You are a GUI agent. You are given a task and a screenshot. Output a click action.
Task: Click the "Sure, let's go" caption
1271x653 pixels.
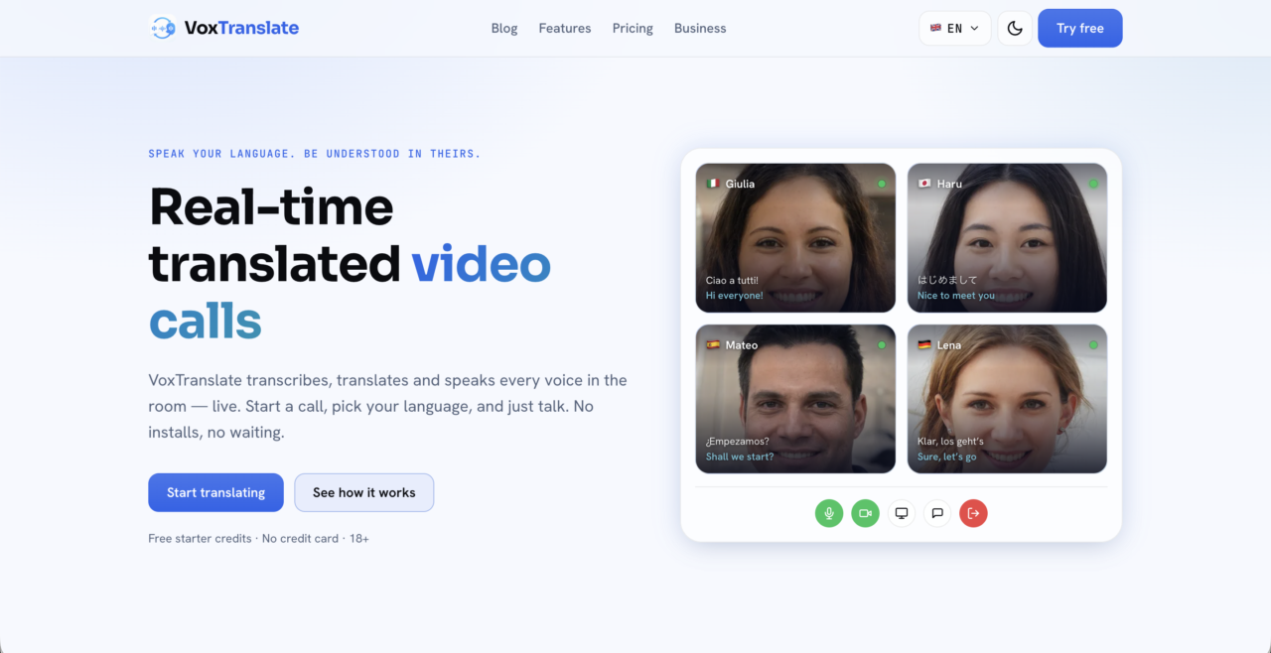pyautogui.click(x=947, y=457)
